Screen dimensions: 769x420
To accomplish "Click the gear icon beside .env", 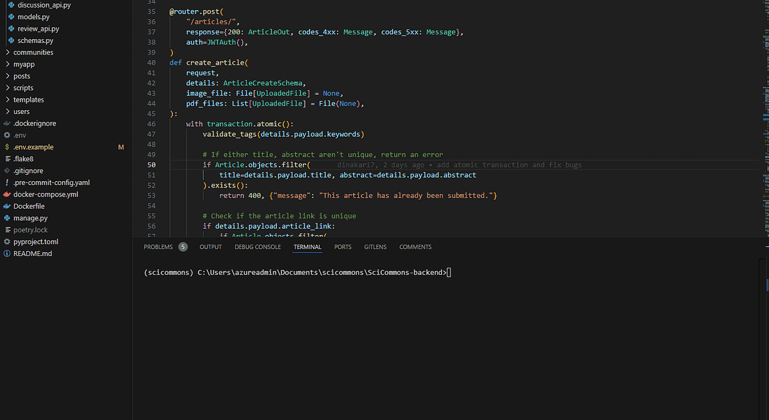I will pos(6,135).
